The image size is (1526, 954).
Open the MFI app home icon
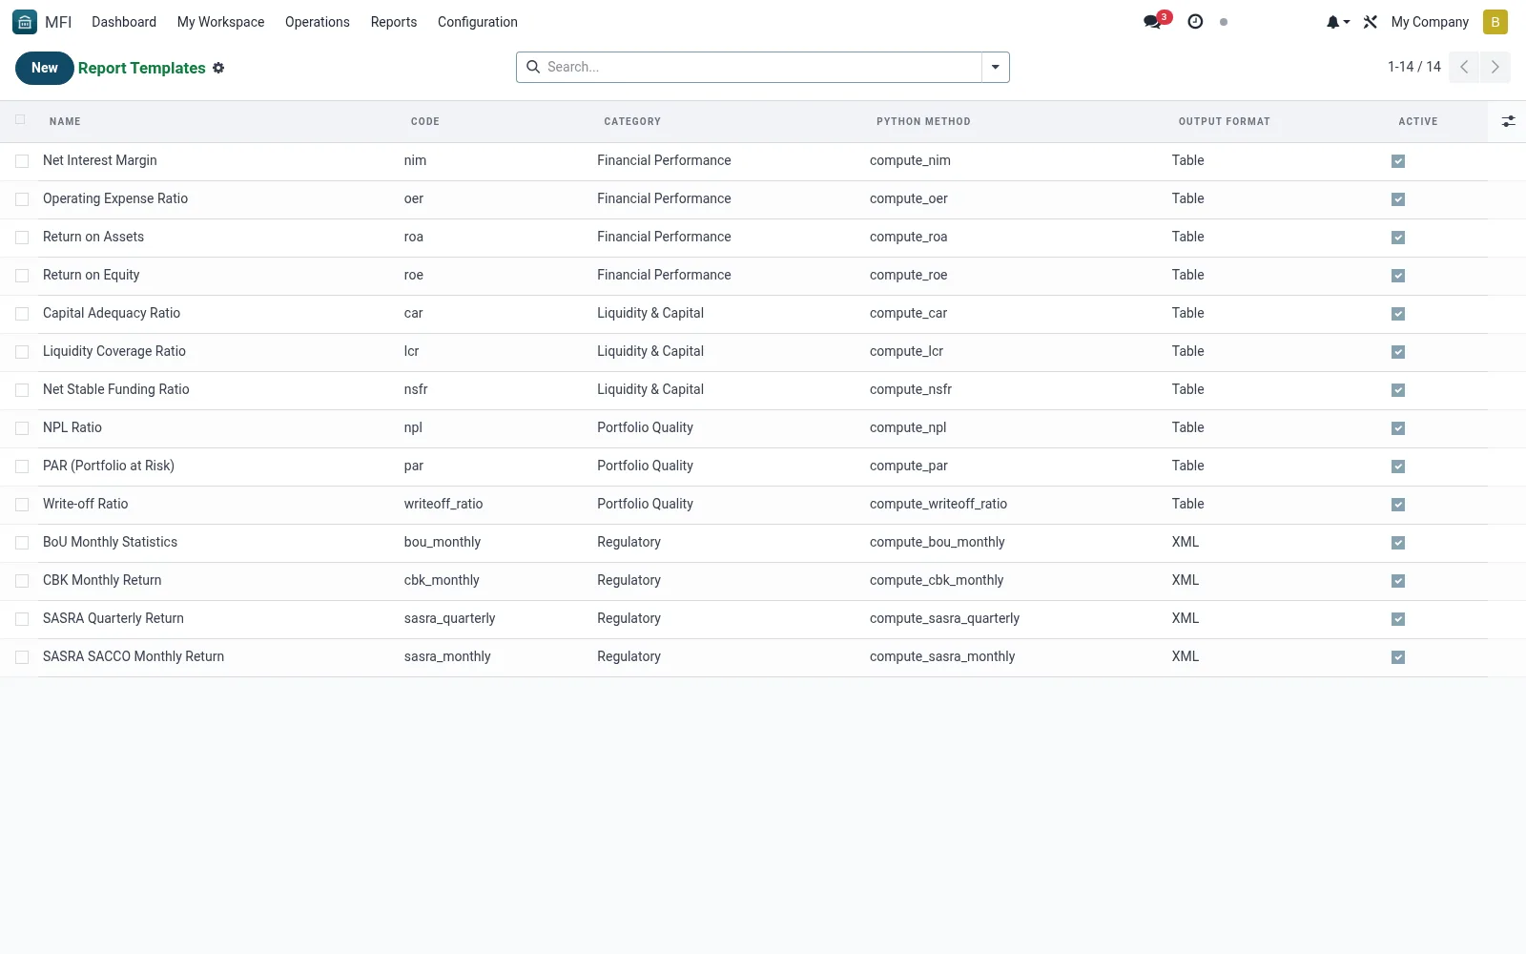click(25, 22)
